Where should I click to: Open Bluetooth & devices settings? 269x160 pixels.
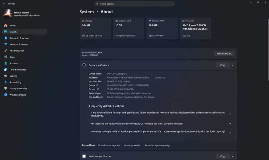click(x=24, y=38)
